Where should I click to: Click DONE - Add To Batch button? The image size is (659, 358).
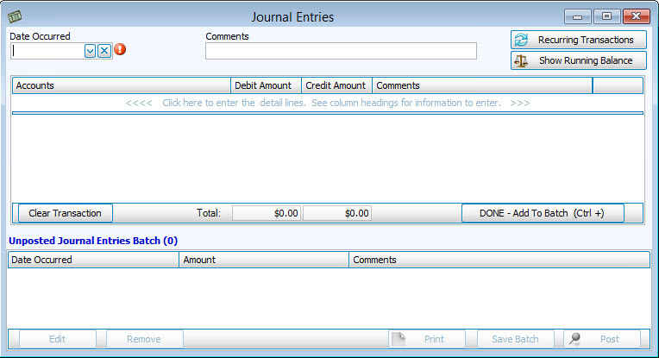542,213
